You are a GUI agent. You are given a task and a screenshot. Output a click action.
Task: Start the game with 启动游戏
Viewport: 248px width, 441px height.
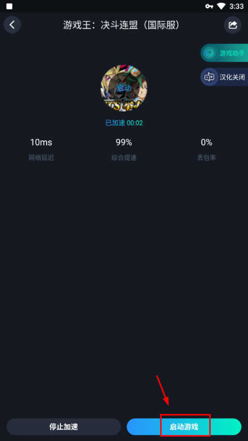[x=184, y=427]
